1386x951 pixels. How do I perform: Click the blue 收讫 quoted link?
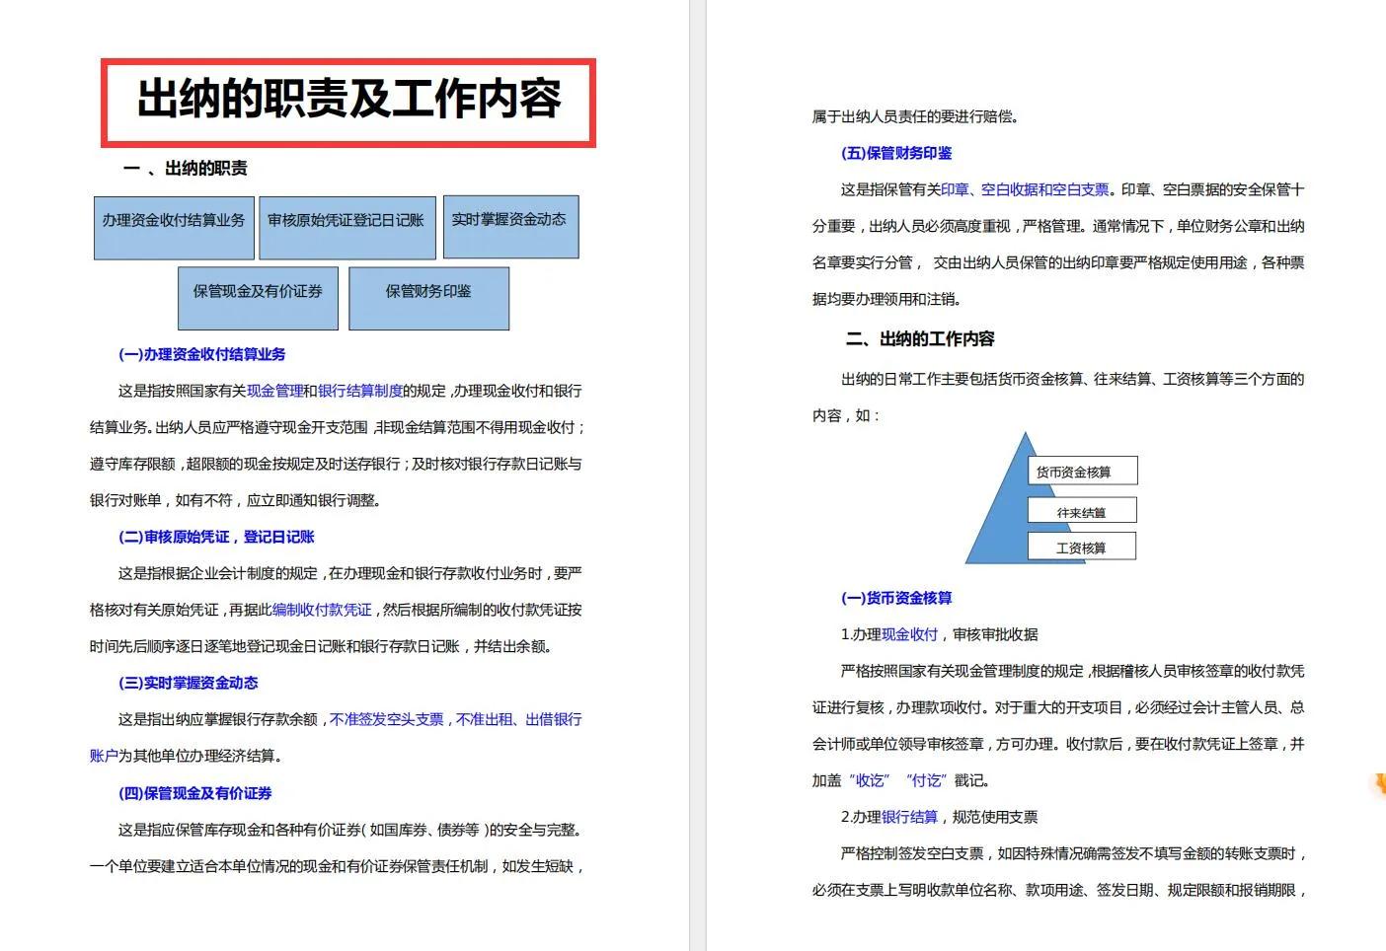click(870, 780)
